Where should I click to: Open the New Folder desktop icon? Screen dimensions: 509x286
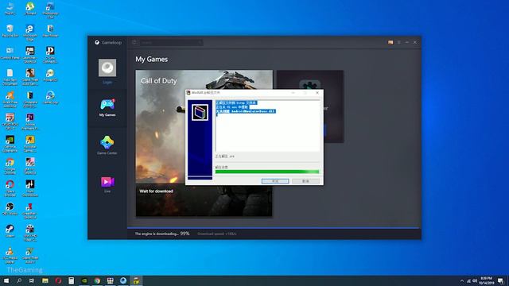click(50, 31)
